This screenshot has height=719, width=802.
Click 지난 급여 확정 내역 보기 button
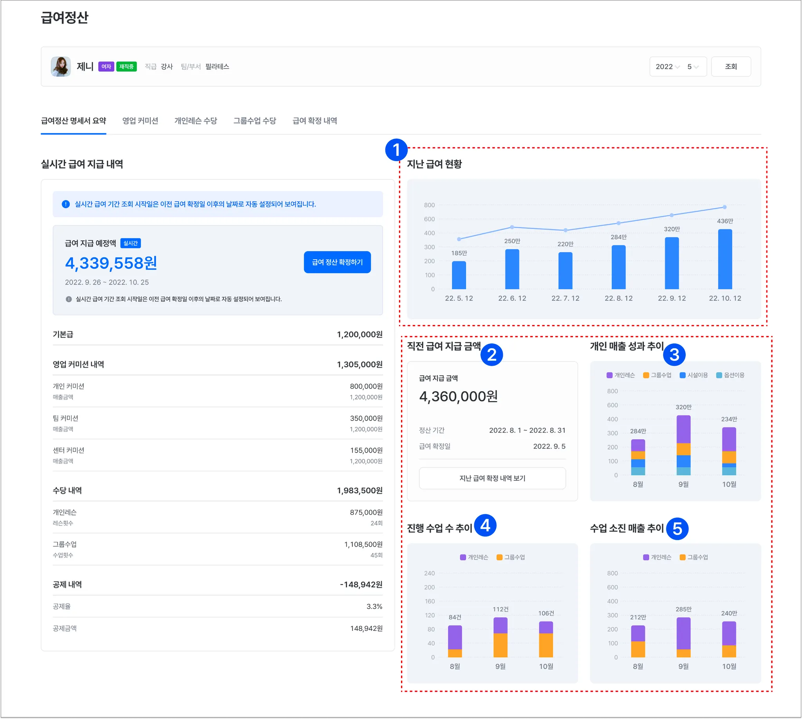492,478
